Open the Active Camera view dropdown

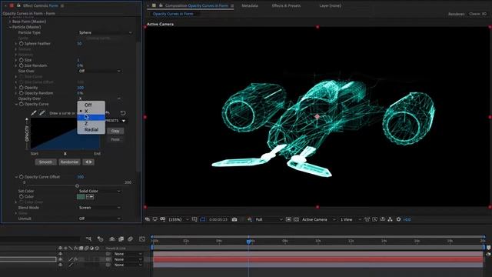pyautogui.click(x=318, y=219)
